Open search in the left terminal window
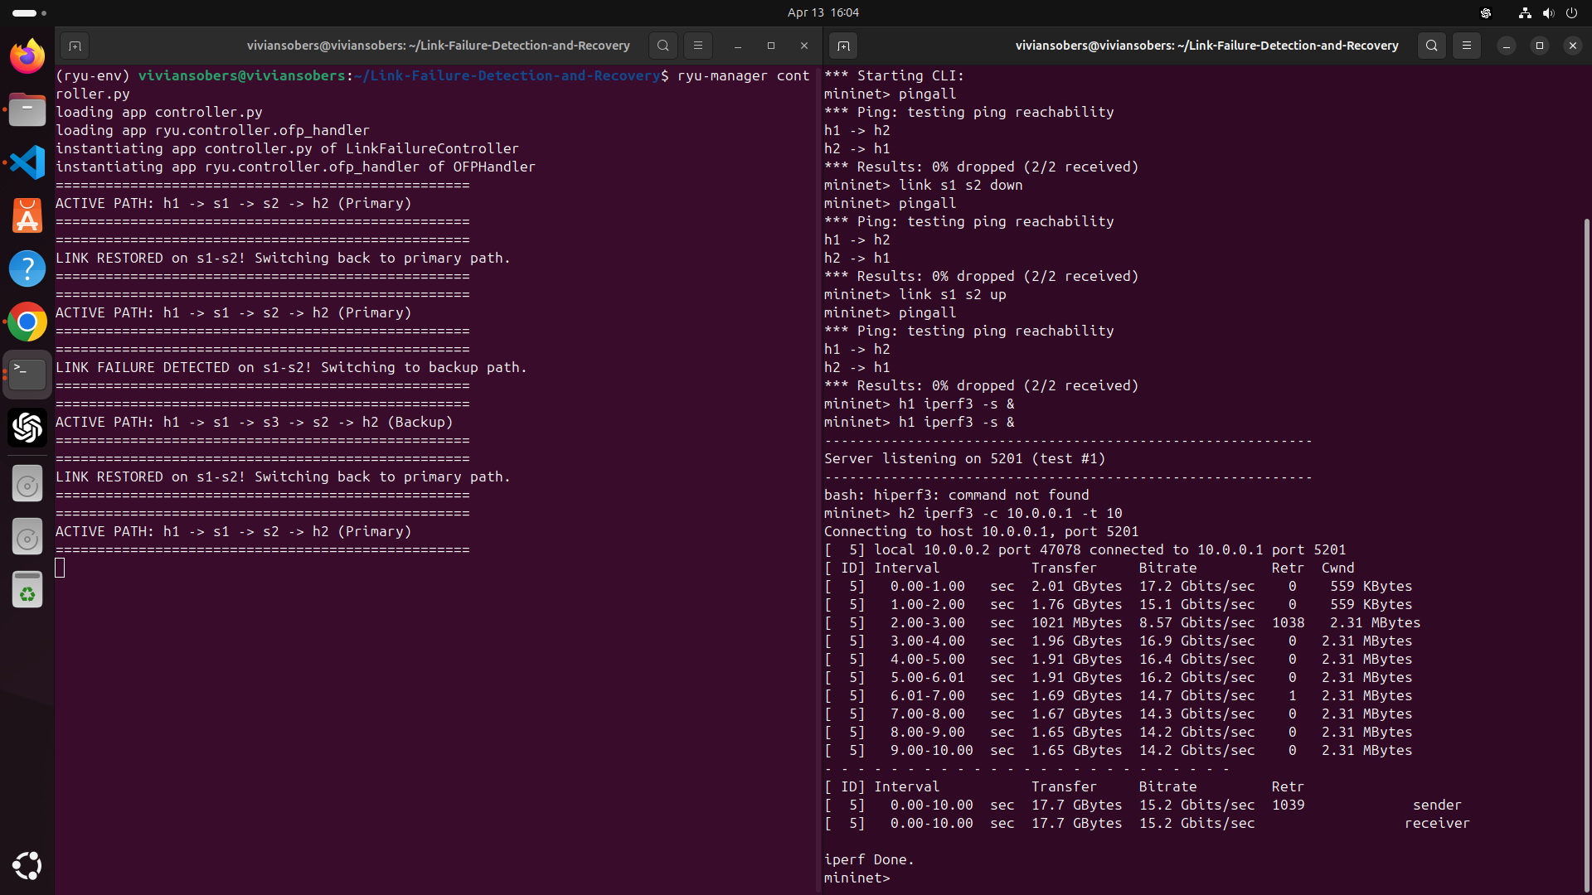The image size is (1592, 895). 663,46
